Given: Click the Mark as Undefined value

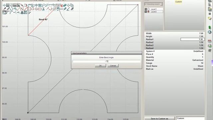Looking at the screenshot, I should (198, 69).
